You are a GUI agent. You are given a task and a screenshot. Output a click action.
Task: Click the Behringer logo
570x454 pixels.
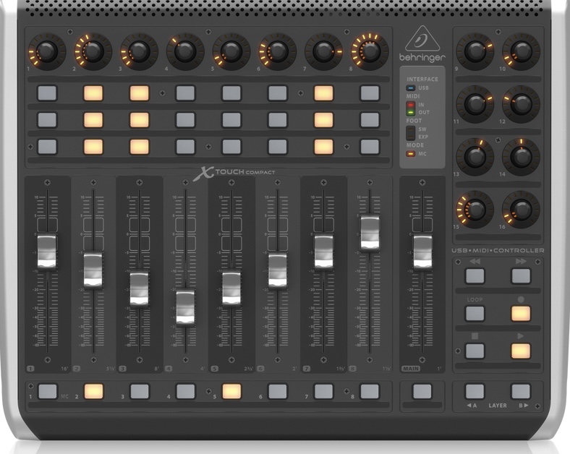point(422,45)
